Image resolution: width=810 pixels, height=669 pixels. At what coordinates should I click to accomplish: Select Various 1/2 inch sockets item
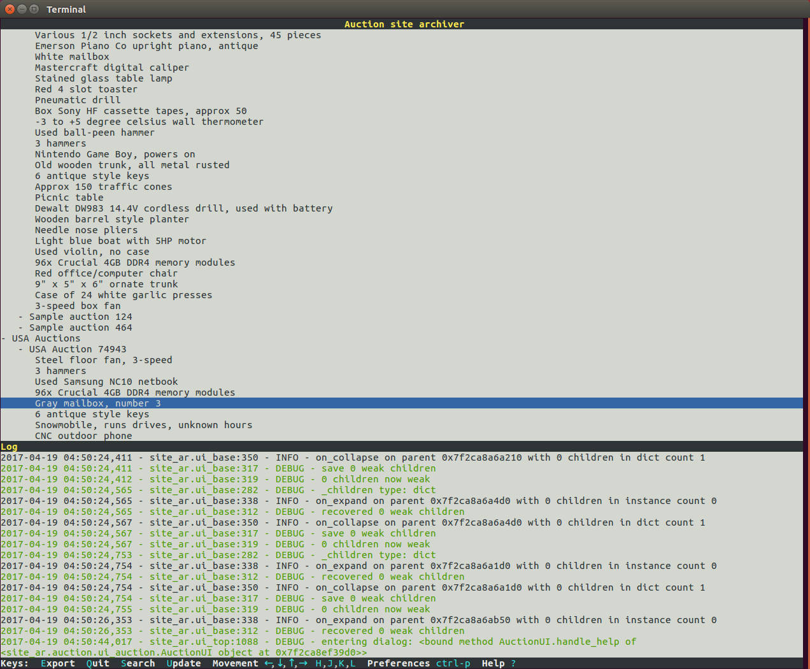point(178,35)
